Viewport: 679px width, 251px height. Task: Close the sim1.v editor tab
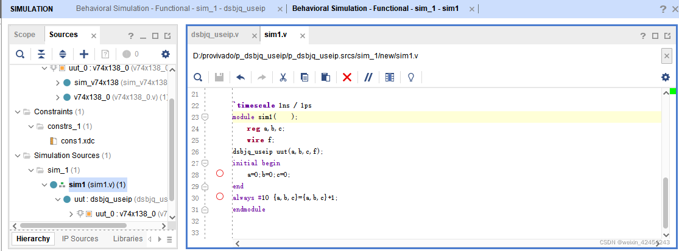pyautogui.click(x=303, y=36)
